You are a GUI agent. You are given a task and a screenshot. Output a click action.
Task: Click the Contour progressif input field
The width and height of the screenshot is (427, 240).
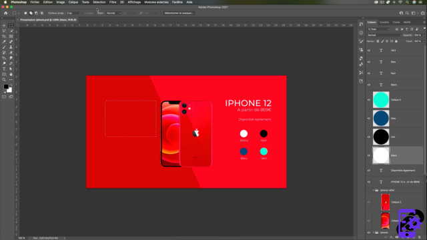tap(73, 13)
